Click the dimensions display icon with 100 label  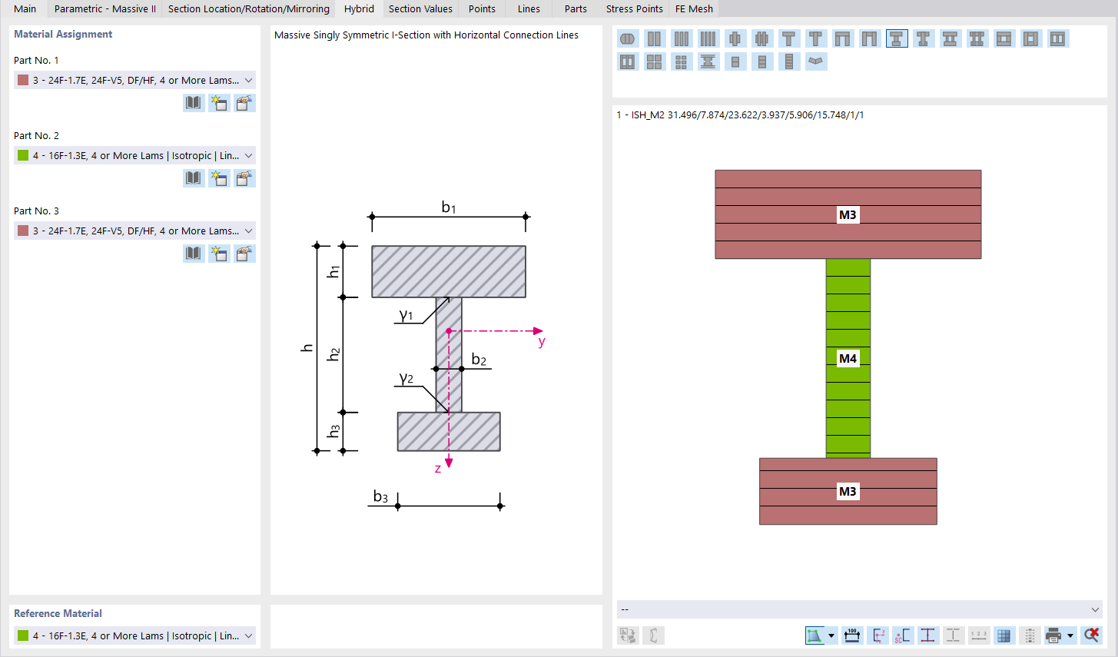851,635
